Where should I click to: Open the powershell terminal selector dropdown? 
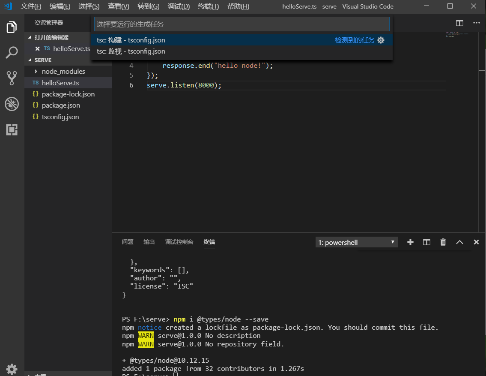click(356, 242)
